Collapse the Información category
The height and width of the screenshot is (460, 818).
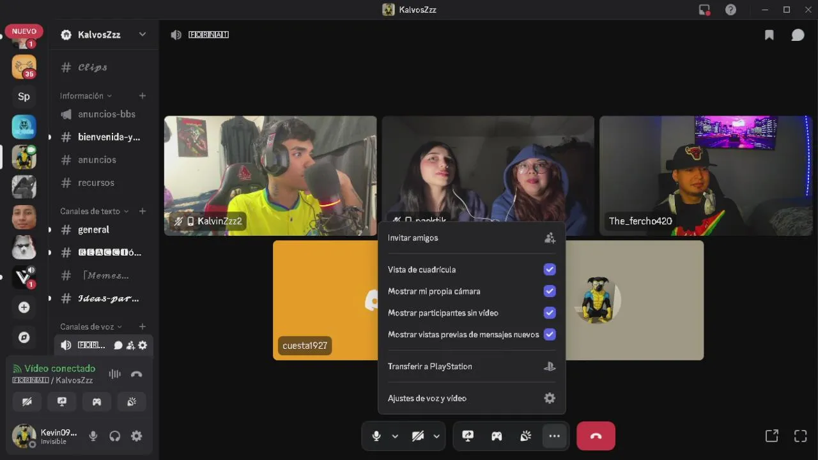pos(86,96)
